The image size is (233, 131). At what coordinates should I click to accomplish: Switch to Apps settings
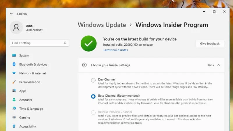[x=23, y=91]
